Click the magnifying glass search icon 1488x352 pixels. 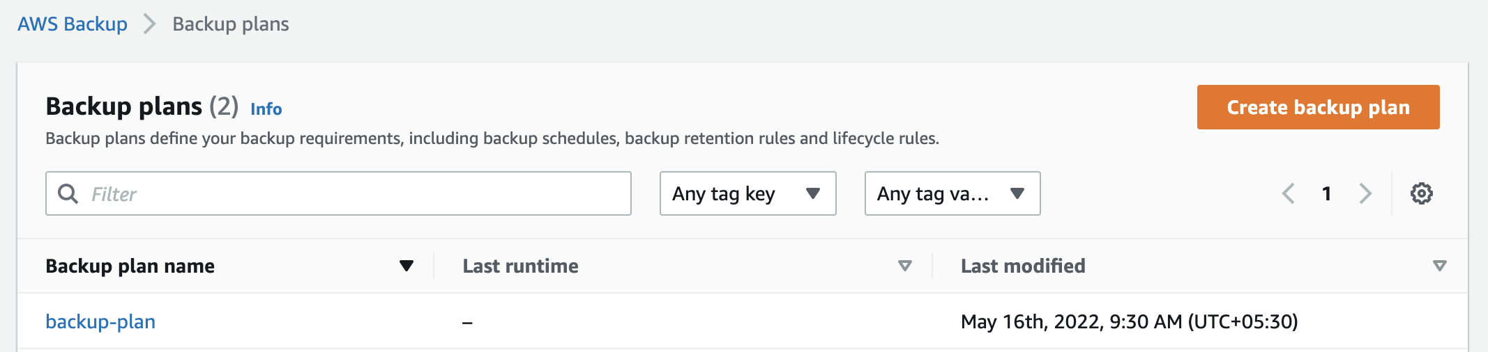[x=68, y=193]
